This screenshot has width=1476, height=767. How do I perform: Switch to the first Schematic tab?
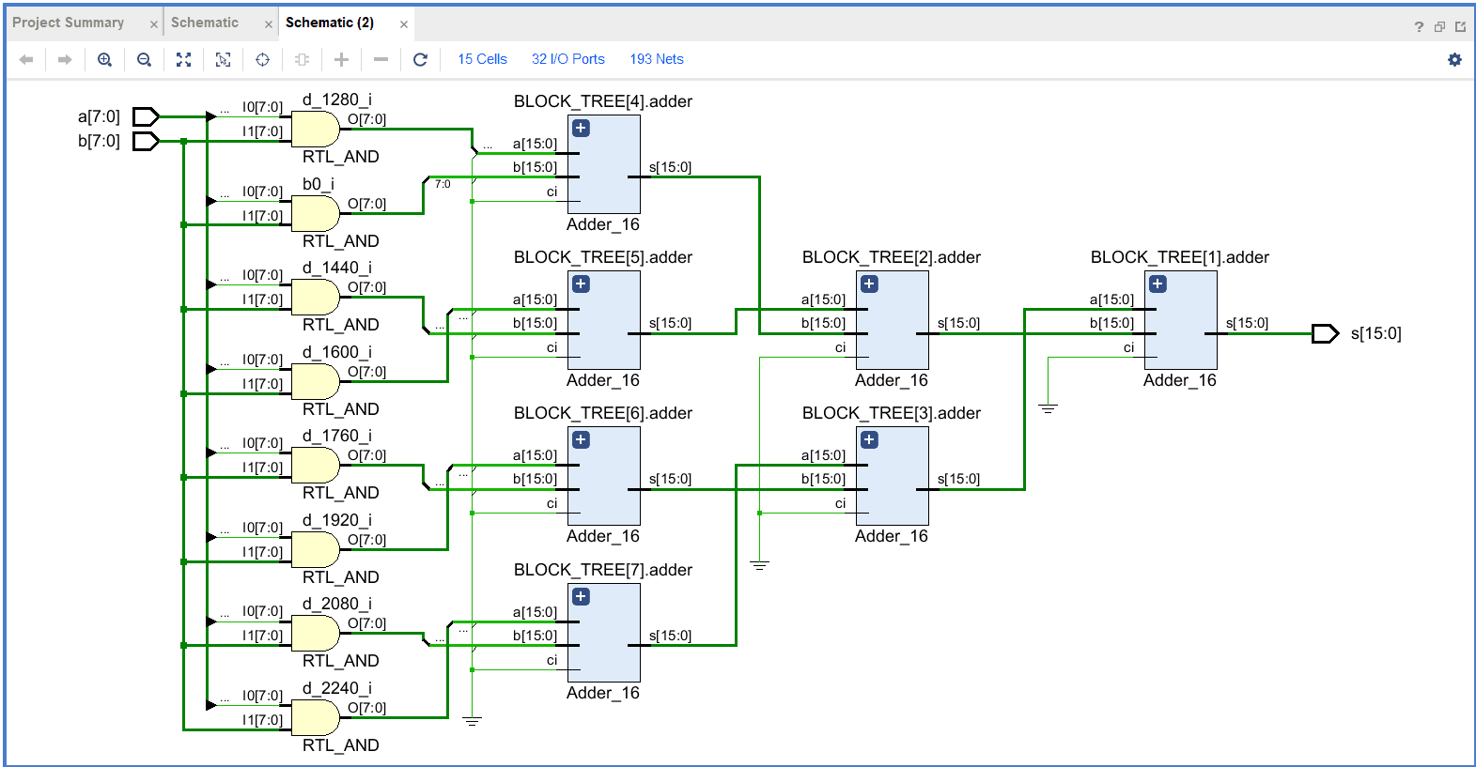(x=205, y=23)
